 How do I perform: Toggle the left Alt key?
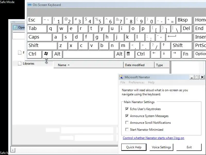[57, 54]
